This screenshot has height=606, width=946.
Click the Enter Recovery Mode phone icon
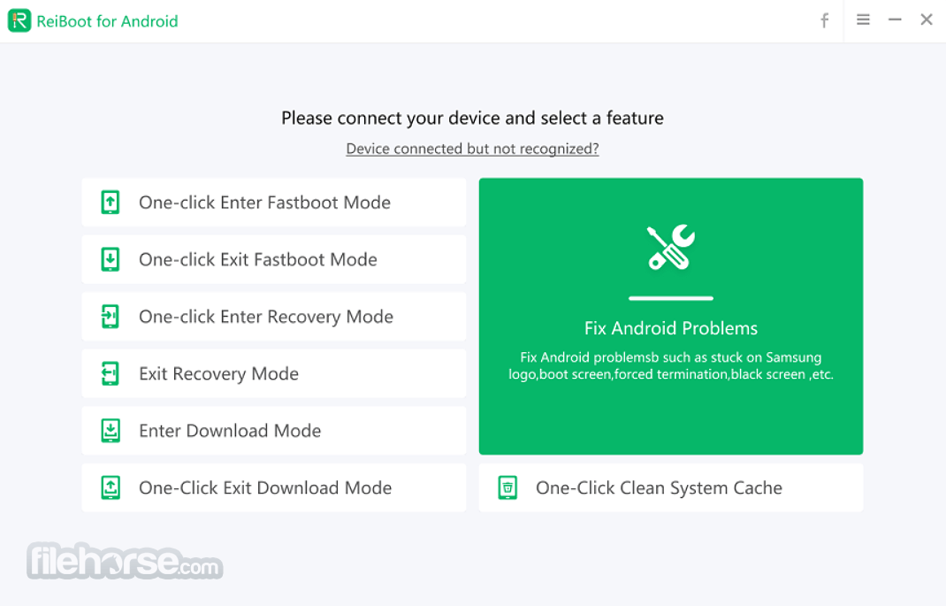tap(111, 317)
